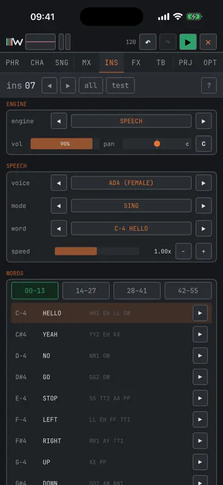The width and height of the screenshot is (223, 485).
Task: Select the 14-27 words range
Action: pos(86,291)
